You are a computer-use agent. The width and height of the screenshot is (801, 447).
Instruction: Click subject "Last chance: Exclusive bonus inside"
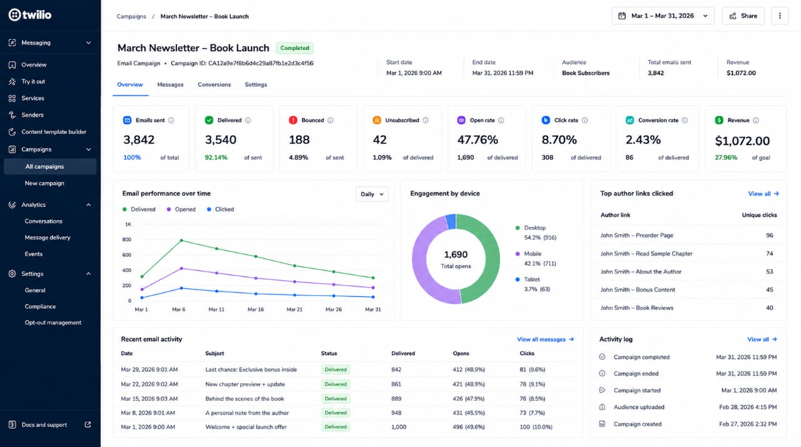point(251,369)
